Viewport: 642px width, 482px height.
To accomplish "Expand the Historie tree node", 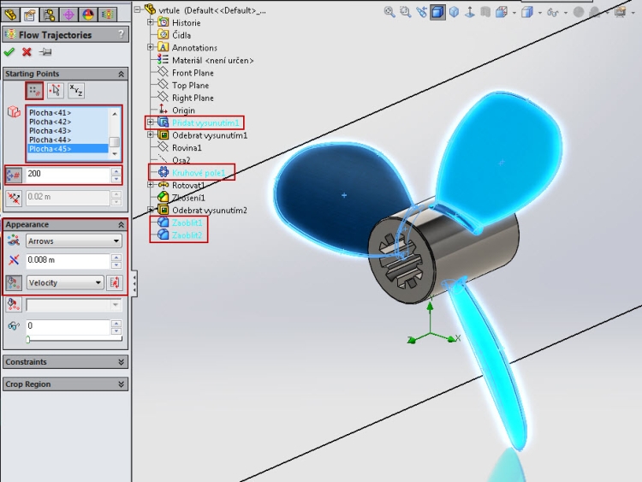I will click(151, 22).
